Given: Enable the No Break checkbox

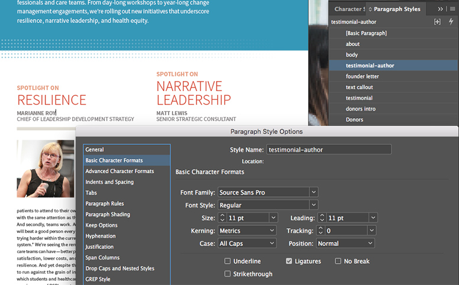Looking at the screenshot, I should [338, 261].
